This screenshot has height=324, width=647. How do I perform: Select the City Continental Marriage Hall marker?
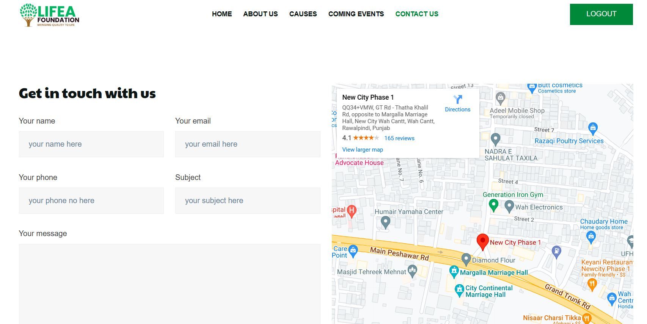[x=459, y=291]
